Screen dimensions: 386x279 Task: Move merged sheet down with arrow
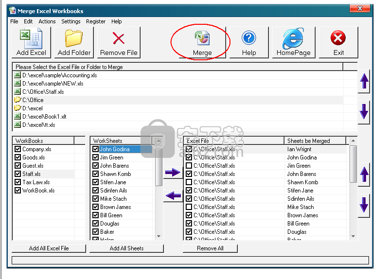point(364,205)
